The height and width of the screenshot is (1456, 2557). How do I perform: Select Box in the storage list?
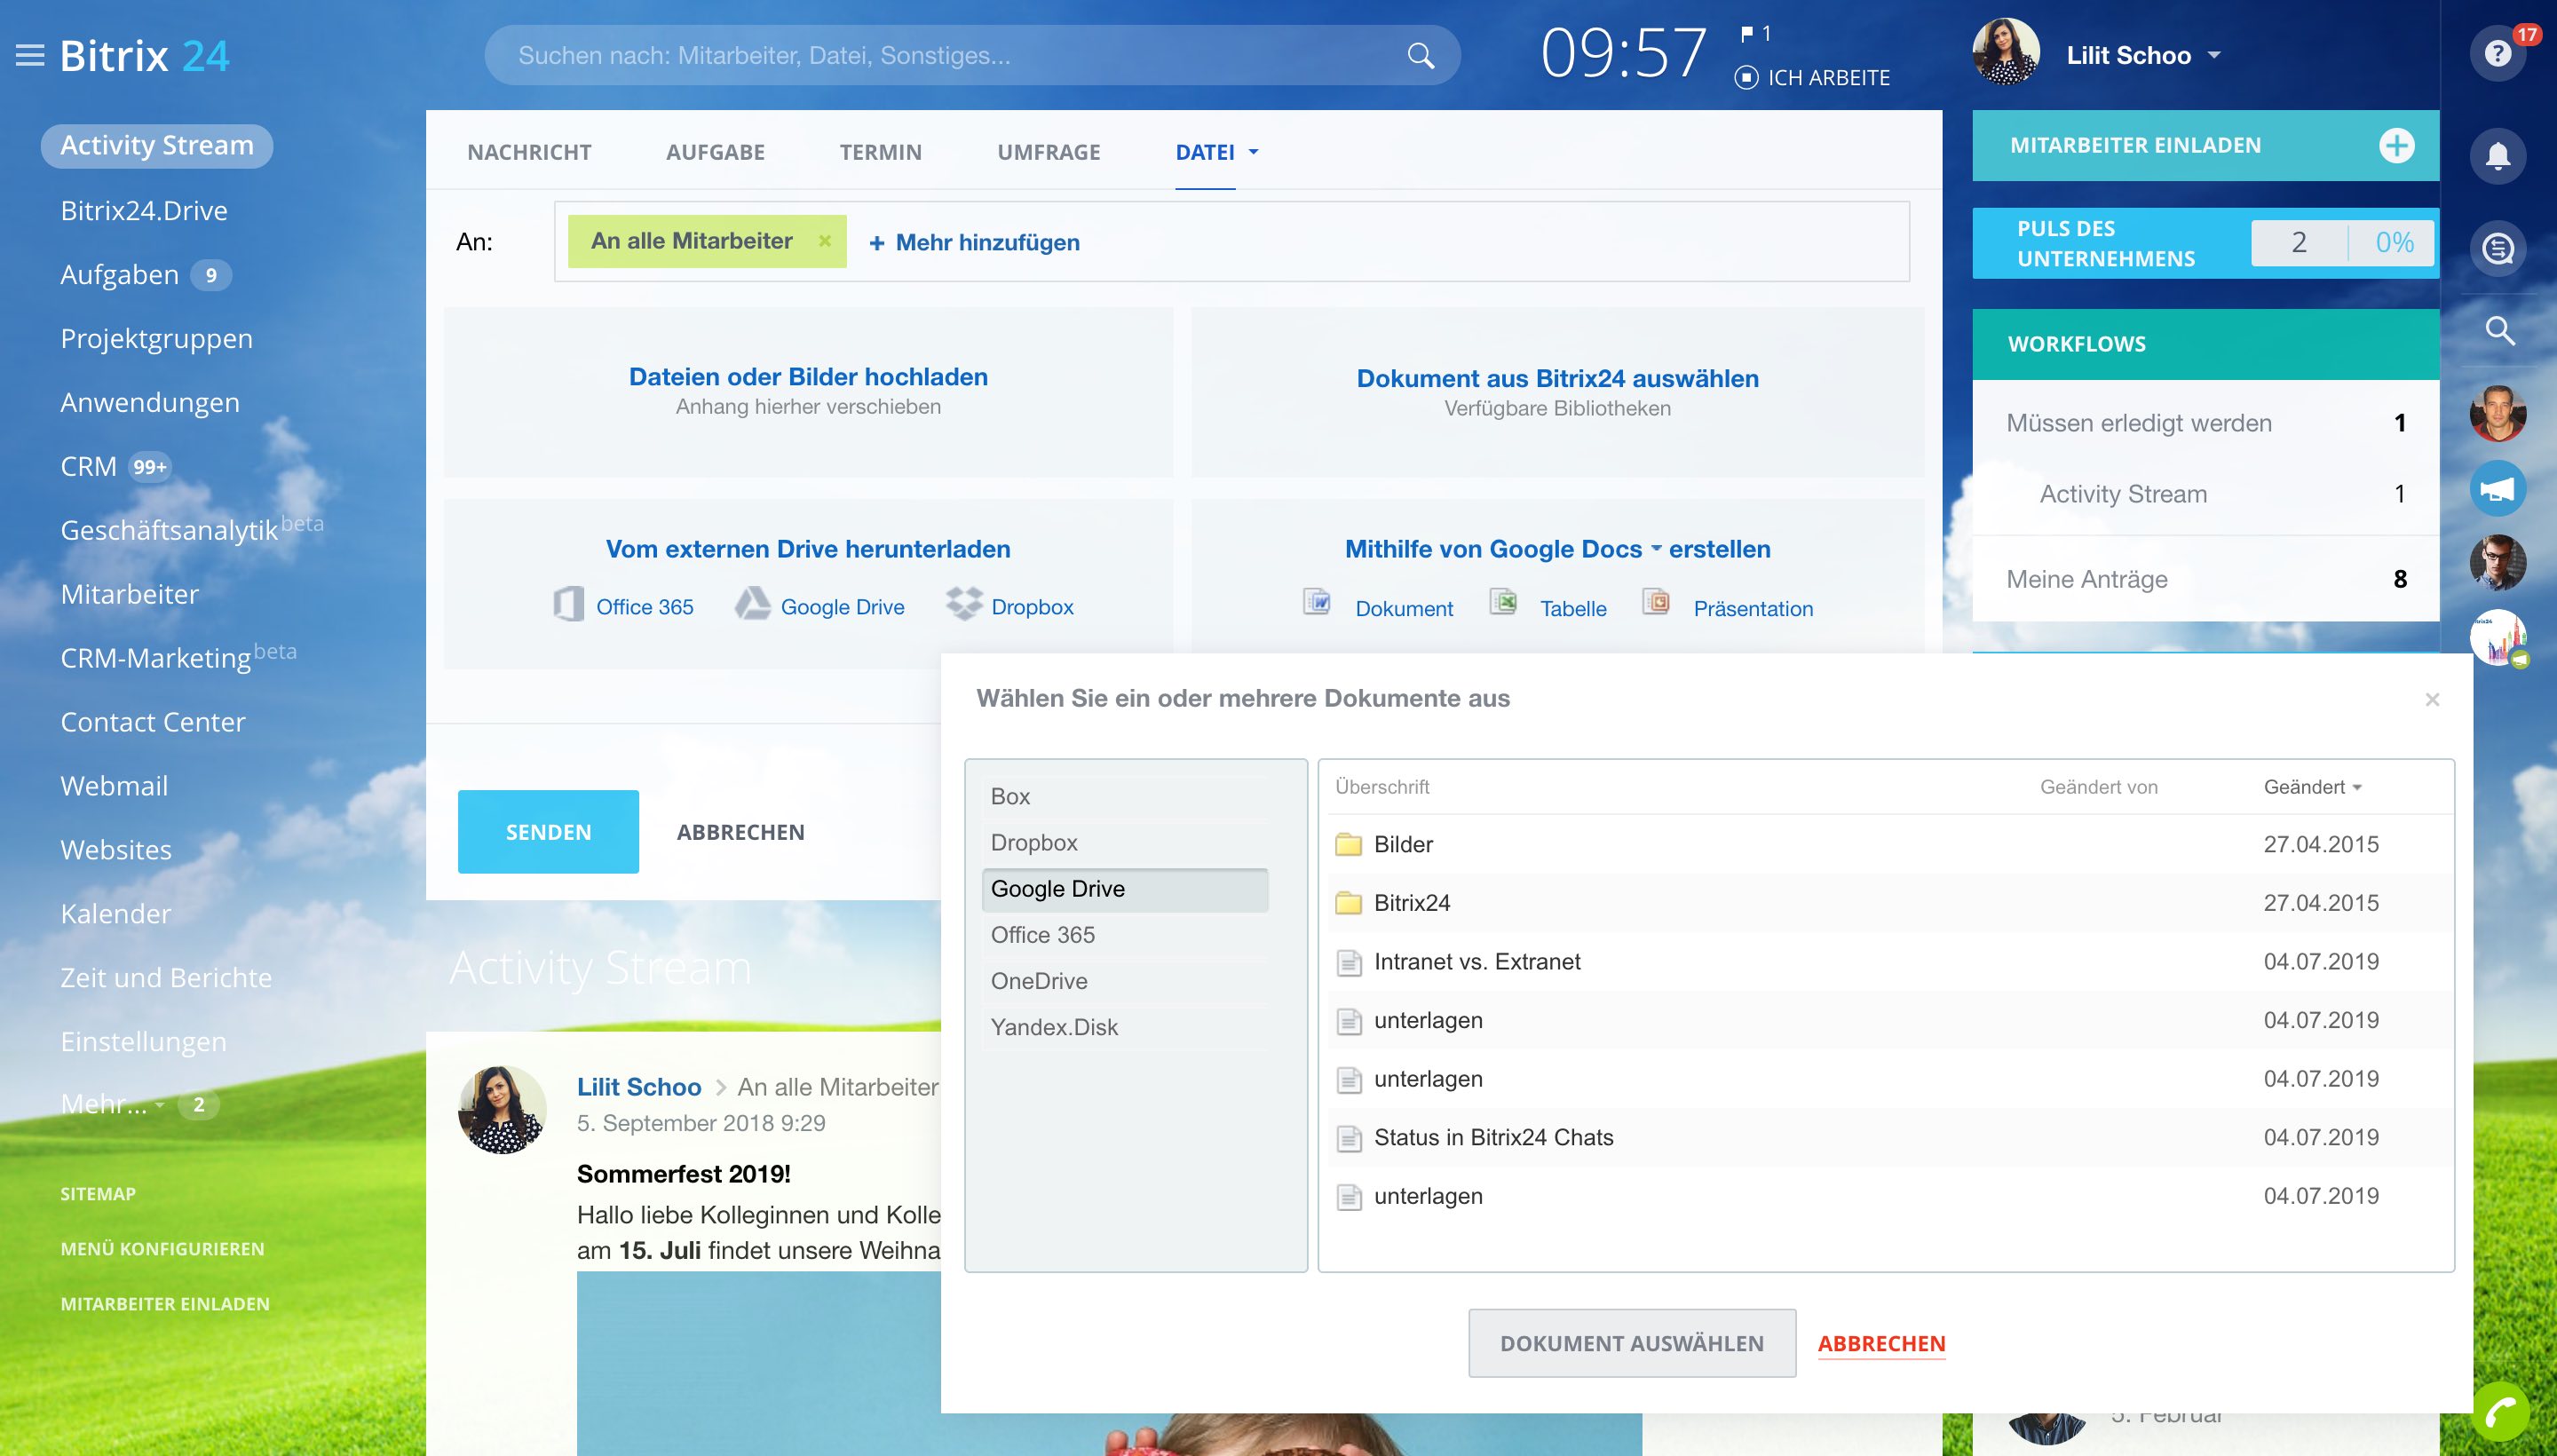pyautogui.click(x=1124, y=797)
